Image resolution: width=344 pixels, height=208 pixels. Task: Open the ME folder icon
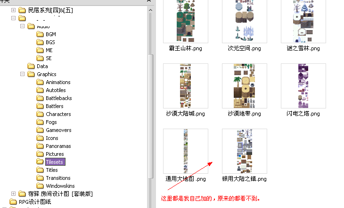[x=40, y=50]
